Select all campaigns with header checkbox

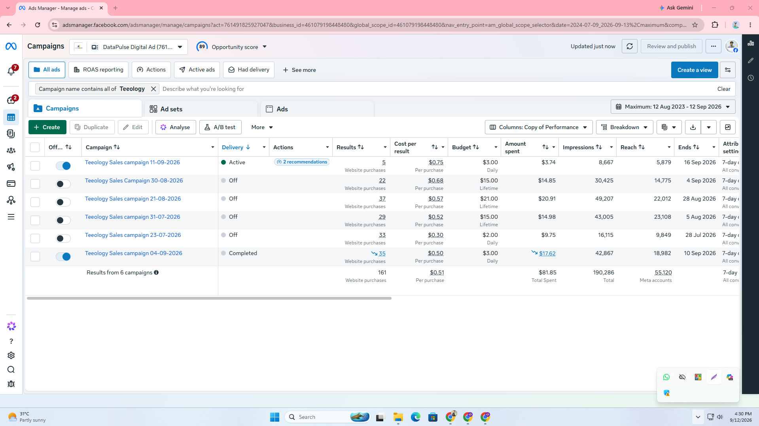click(x=35, y=147)
